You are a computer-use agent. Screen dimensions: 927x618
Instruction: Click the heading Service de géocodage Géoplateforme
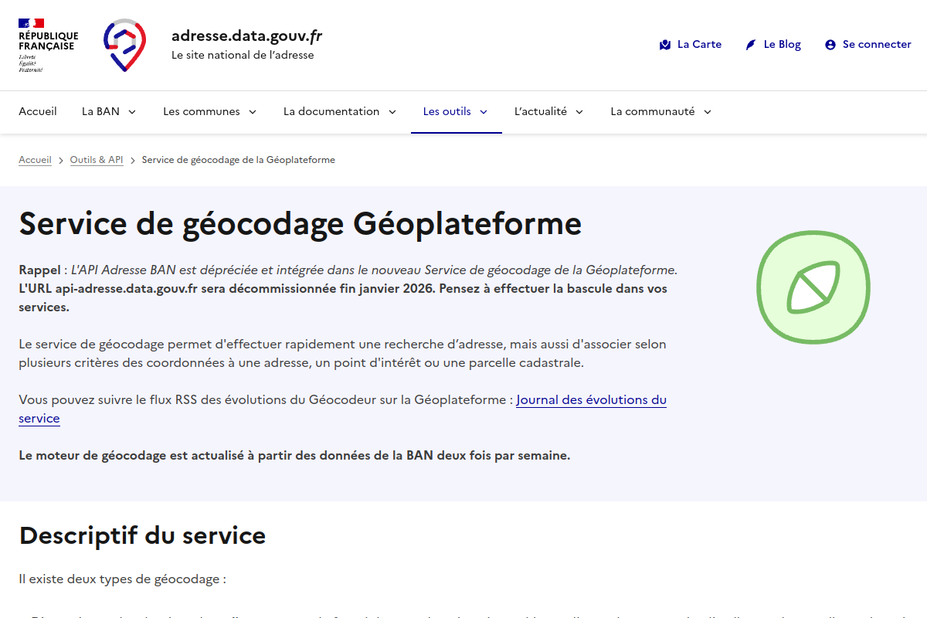(x=301, y=224)
